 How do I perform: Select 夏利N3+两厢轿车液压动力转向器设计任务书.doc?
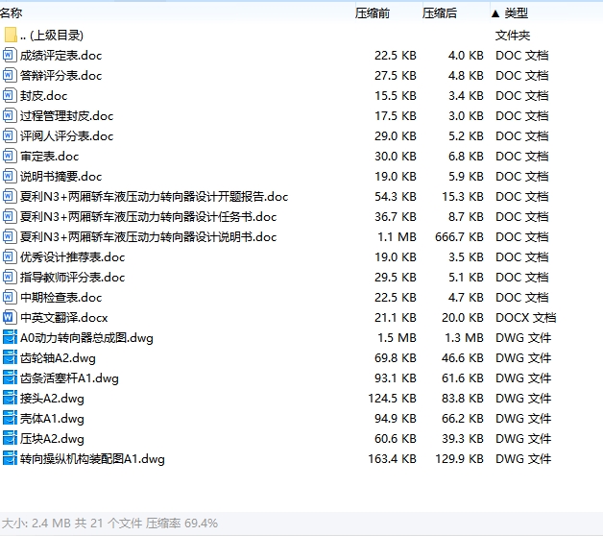pos(148,217)
